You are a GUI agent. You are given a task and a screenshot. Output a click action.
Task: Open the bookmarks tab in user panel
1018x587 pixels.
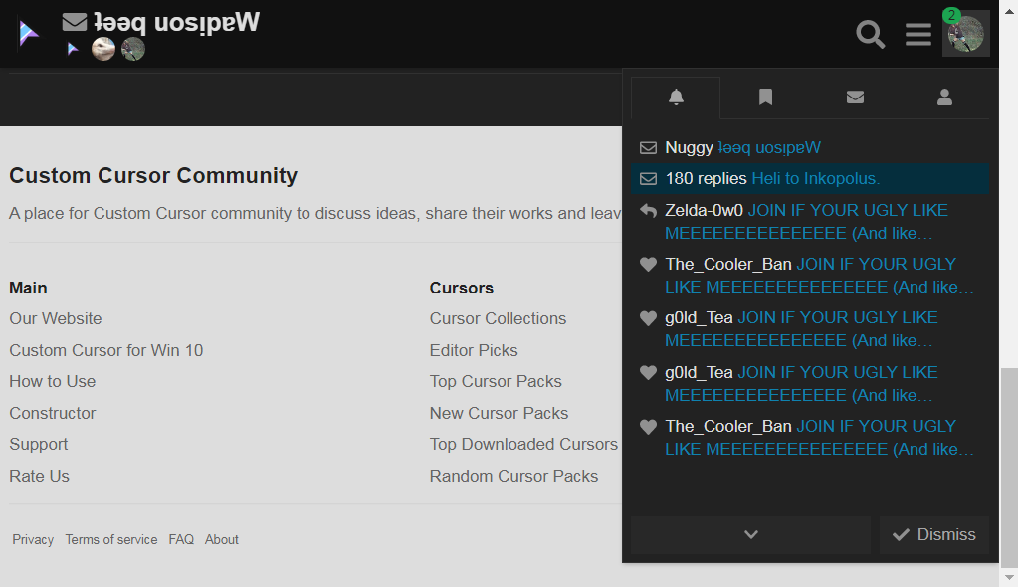[x=765, y=98]
